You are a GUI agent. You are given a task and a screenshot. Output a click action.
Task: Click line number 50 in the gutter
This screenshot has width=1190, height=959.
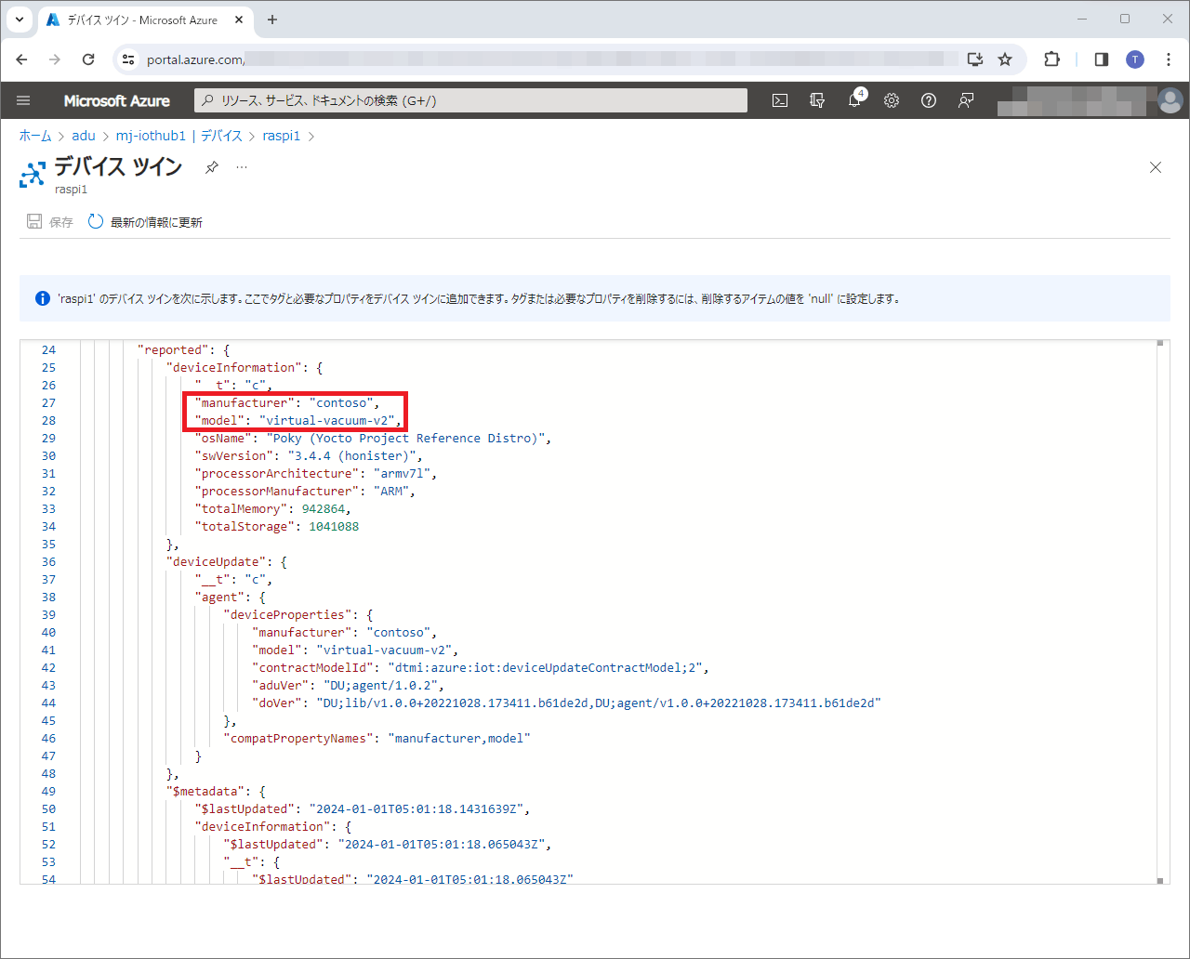click(x=48, y=809)
